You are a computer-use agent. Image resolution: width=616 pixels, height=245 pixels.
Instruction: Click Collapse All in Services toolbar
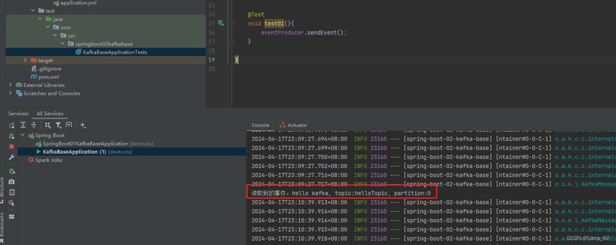coord(34,125)
